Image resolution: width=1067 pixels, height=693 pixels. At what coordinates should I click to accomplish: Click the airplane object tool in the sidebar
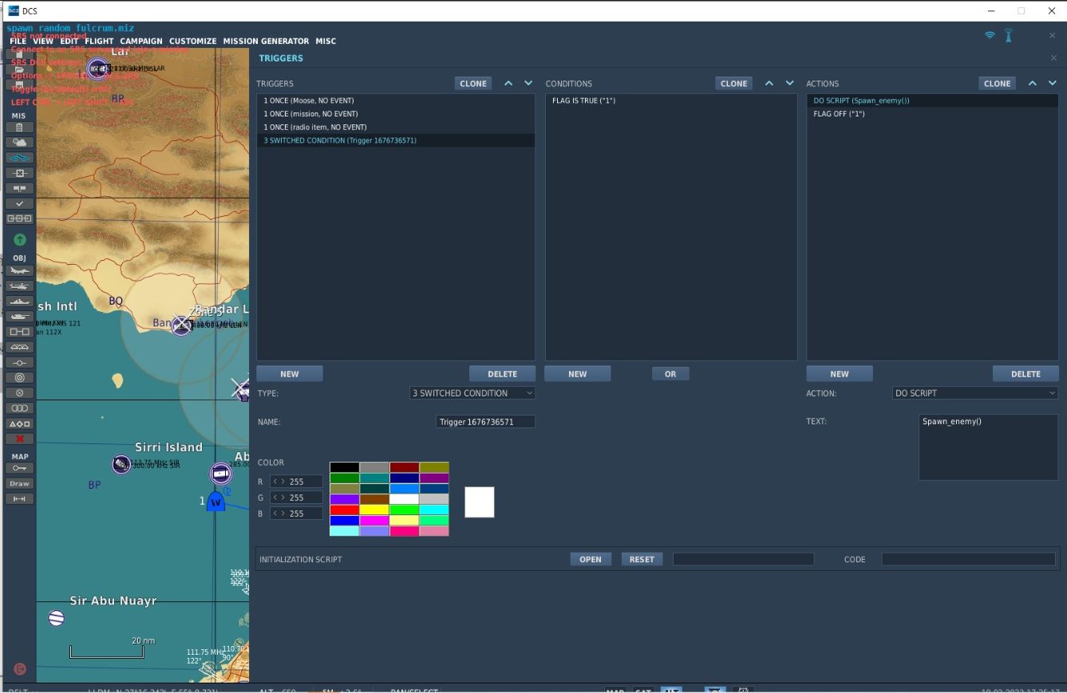click(x=19, y=271)
